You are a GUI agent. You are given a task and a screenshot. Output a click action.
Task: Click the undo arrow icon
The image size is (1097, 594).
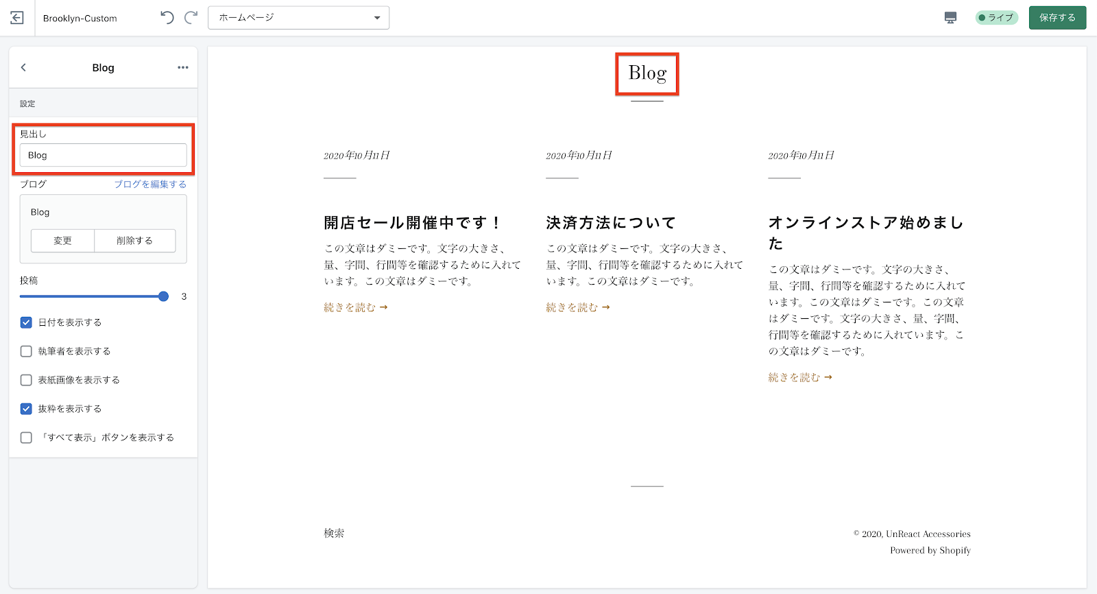(x=167, y=18)
